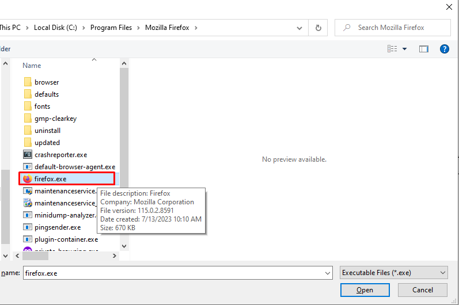Click the defaults folder icon
Viewport: 459px width, 305px height.
(x=28, y=94)
